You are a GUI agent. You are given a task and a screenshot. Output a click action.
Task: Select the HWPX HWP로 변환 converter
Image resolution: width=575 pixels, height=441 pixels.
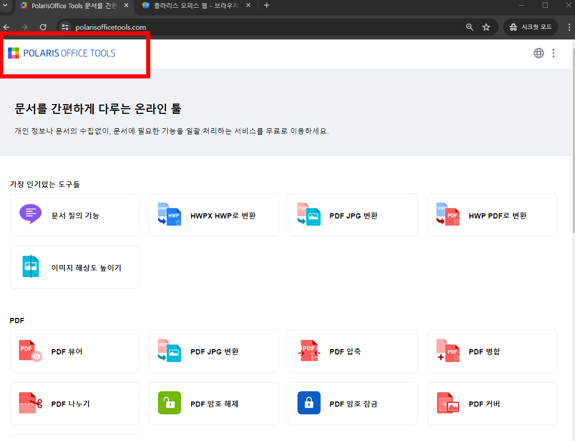213,215
